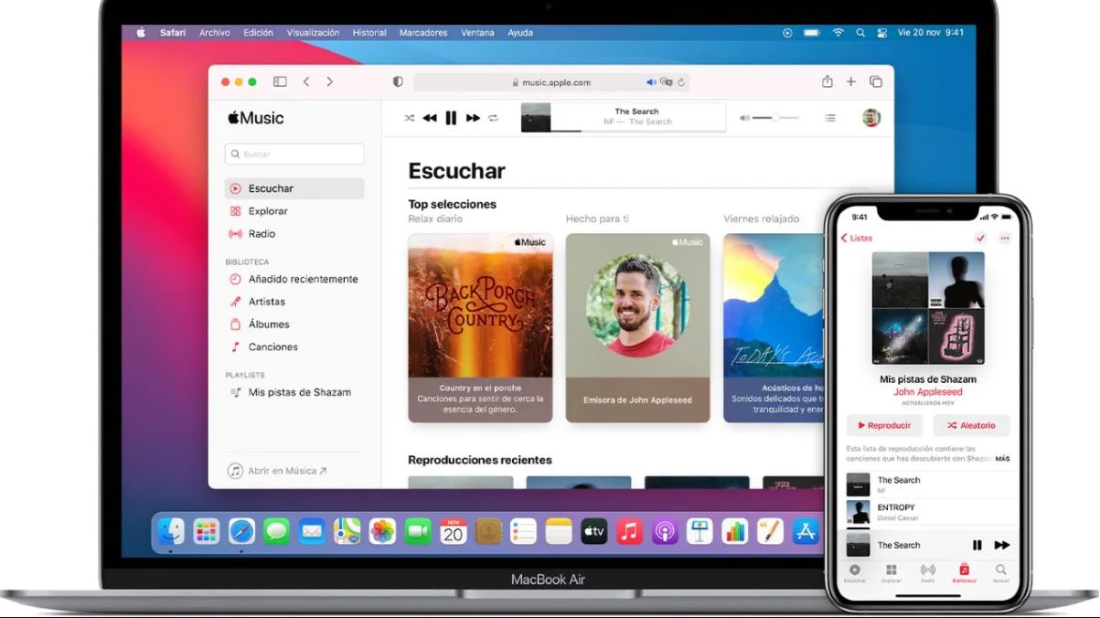Go back to Listas on iPhone
This screenshot has width=1100, height=618.
point(857,238)
